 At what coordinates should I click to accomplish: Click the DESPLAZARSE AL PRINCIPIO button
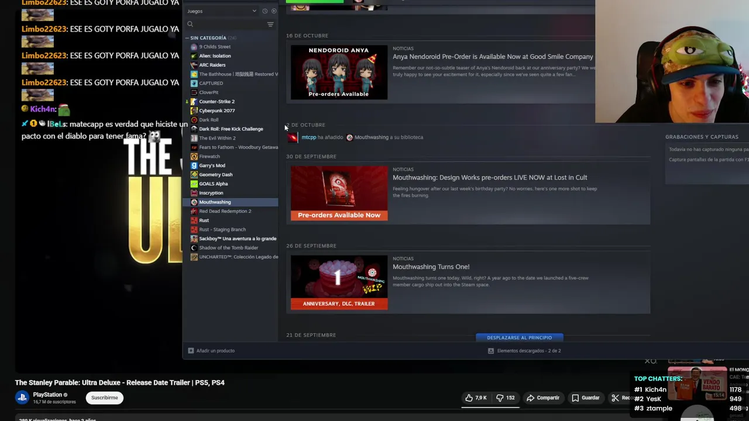click(x=520, y=337)
